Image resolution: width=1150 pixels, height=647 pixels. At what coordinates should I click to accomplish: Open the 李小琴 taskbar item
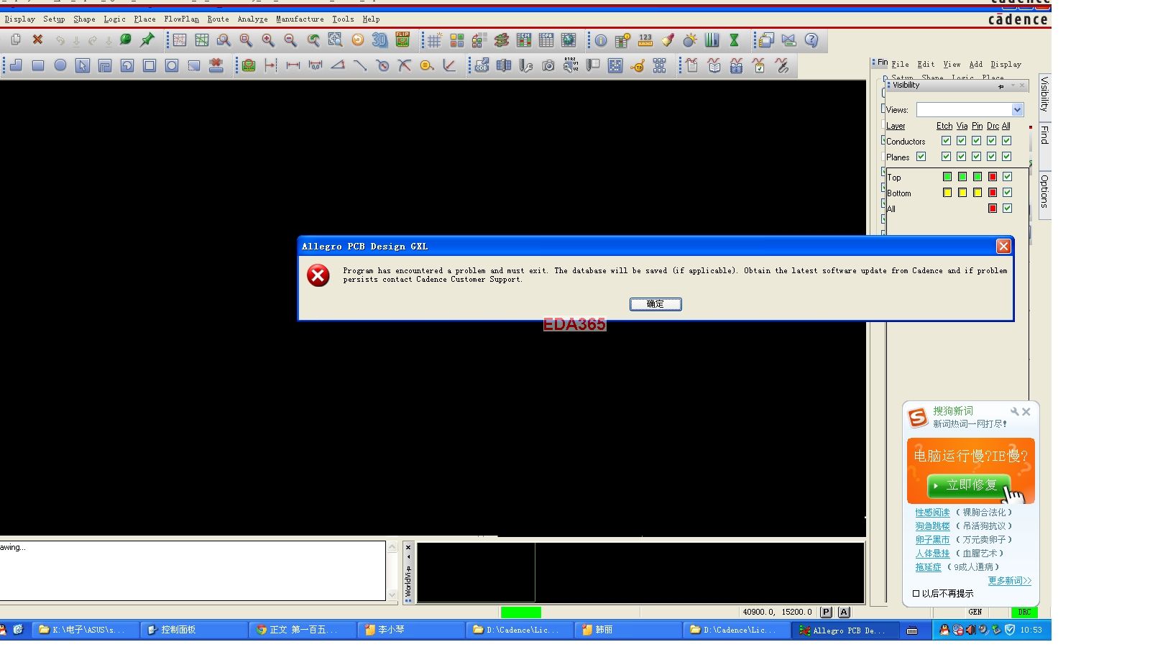pos(410,630)
